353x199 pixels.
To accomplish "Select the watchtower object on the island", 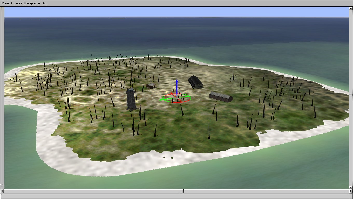I will pos(131,99).
